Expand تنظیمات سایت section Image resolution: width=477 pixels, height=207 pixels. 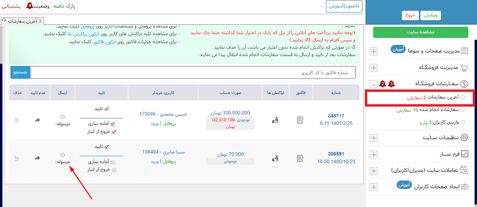373,138
